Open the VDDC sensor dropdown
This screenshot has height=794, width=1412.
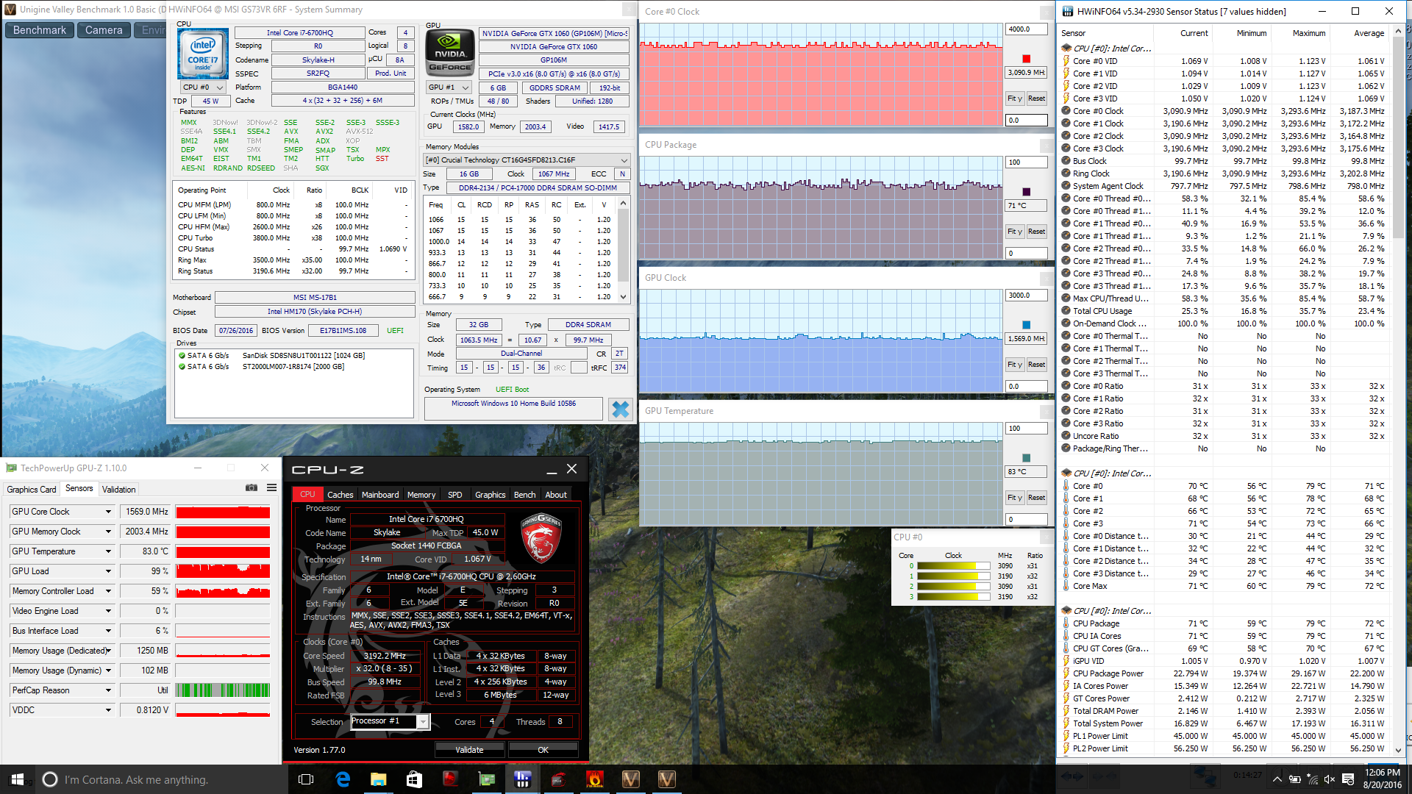click(x=108, y=710)
